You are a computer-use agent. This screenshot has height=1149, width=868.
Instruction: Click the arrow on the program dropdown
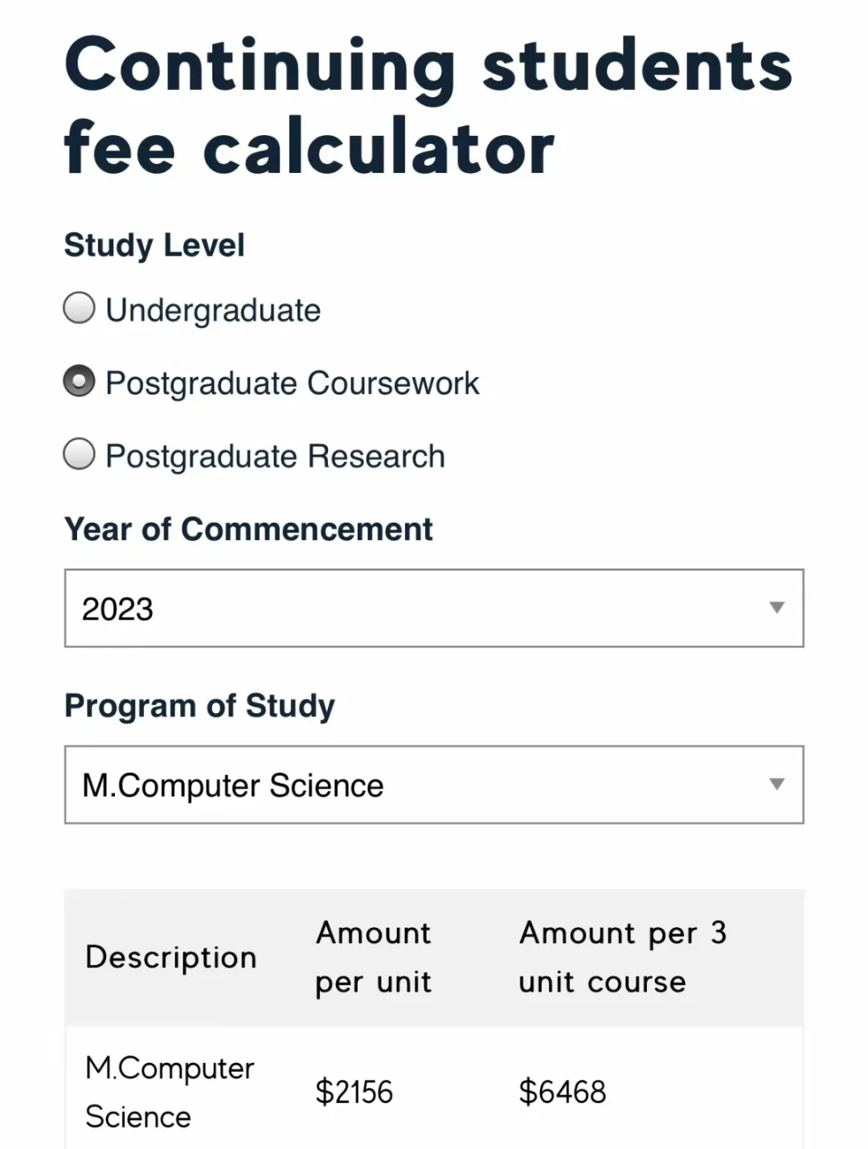point(776,784)
